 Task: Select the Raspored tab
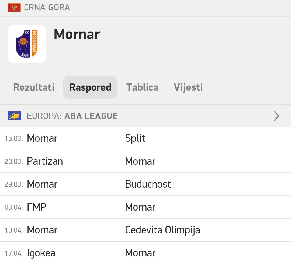[90, 87]
